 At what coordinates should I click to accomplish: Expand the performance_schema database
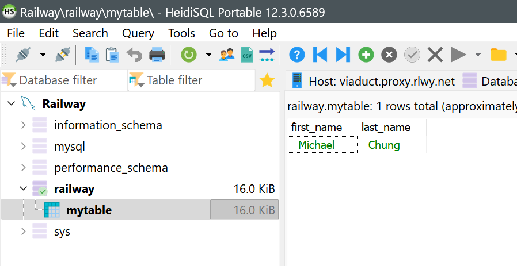pyautogui.click(x=23, y=168)
